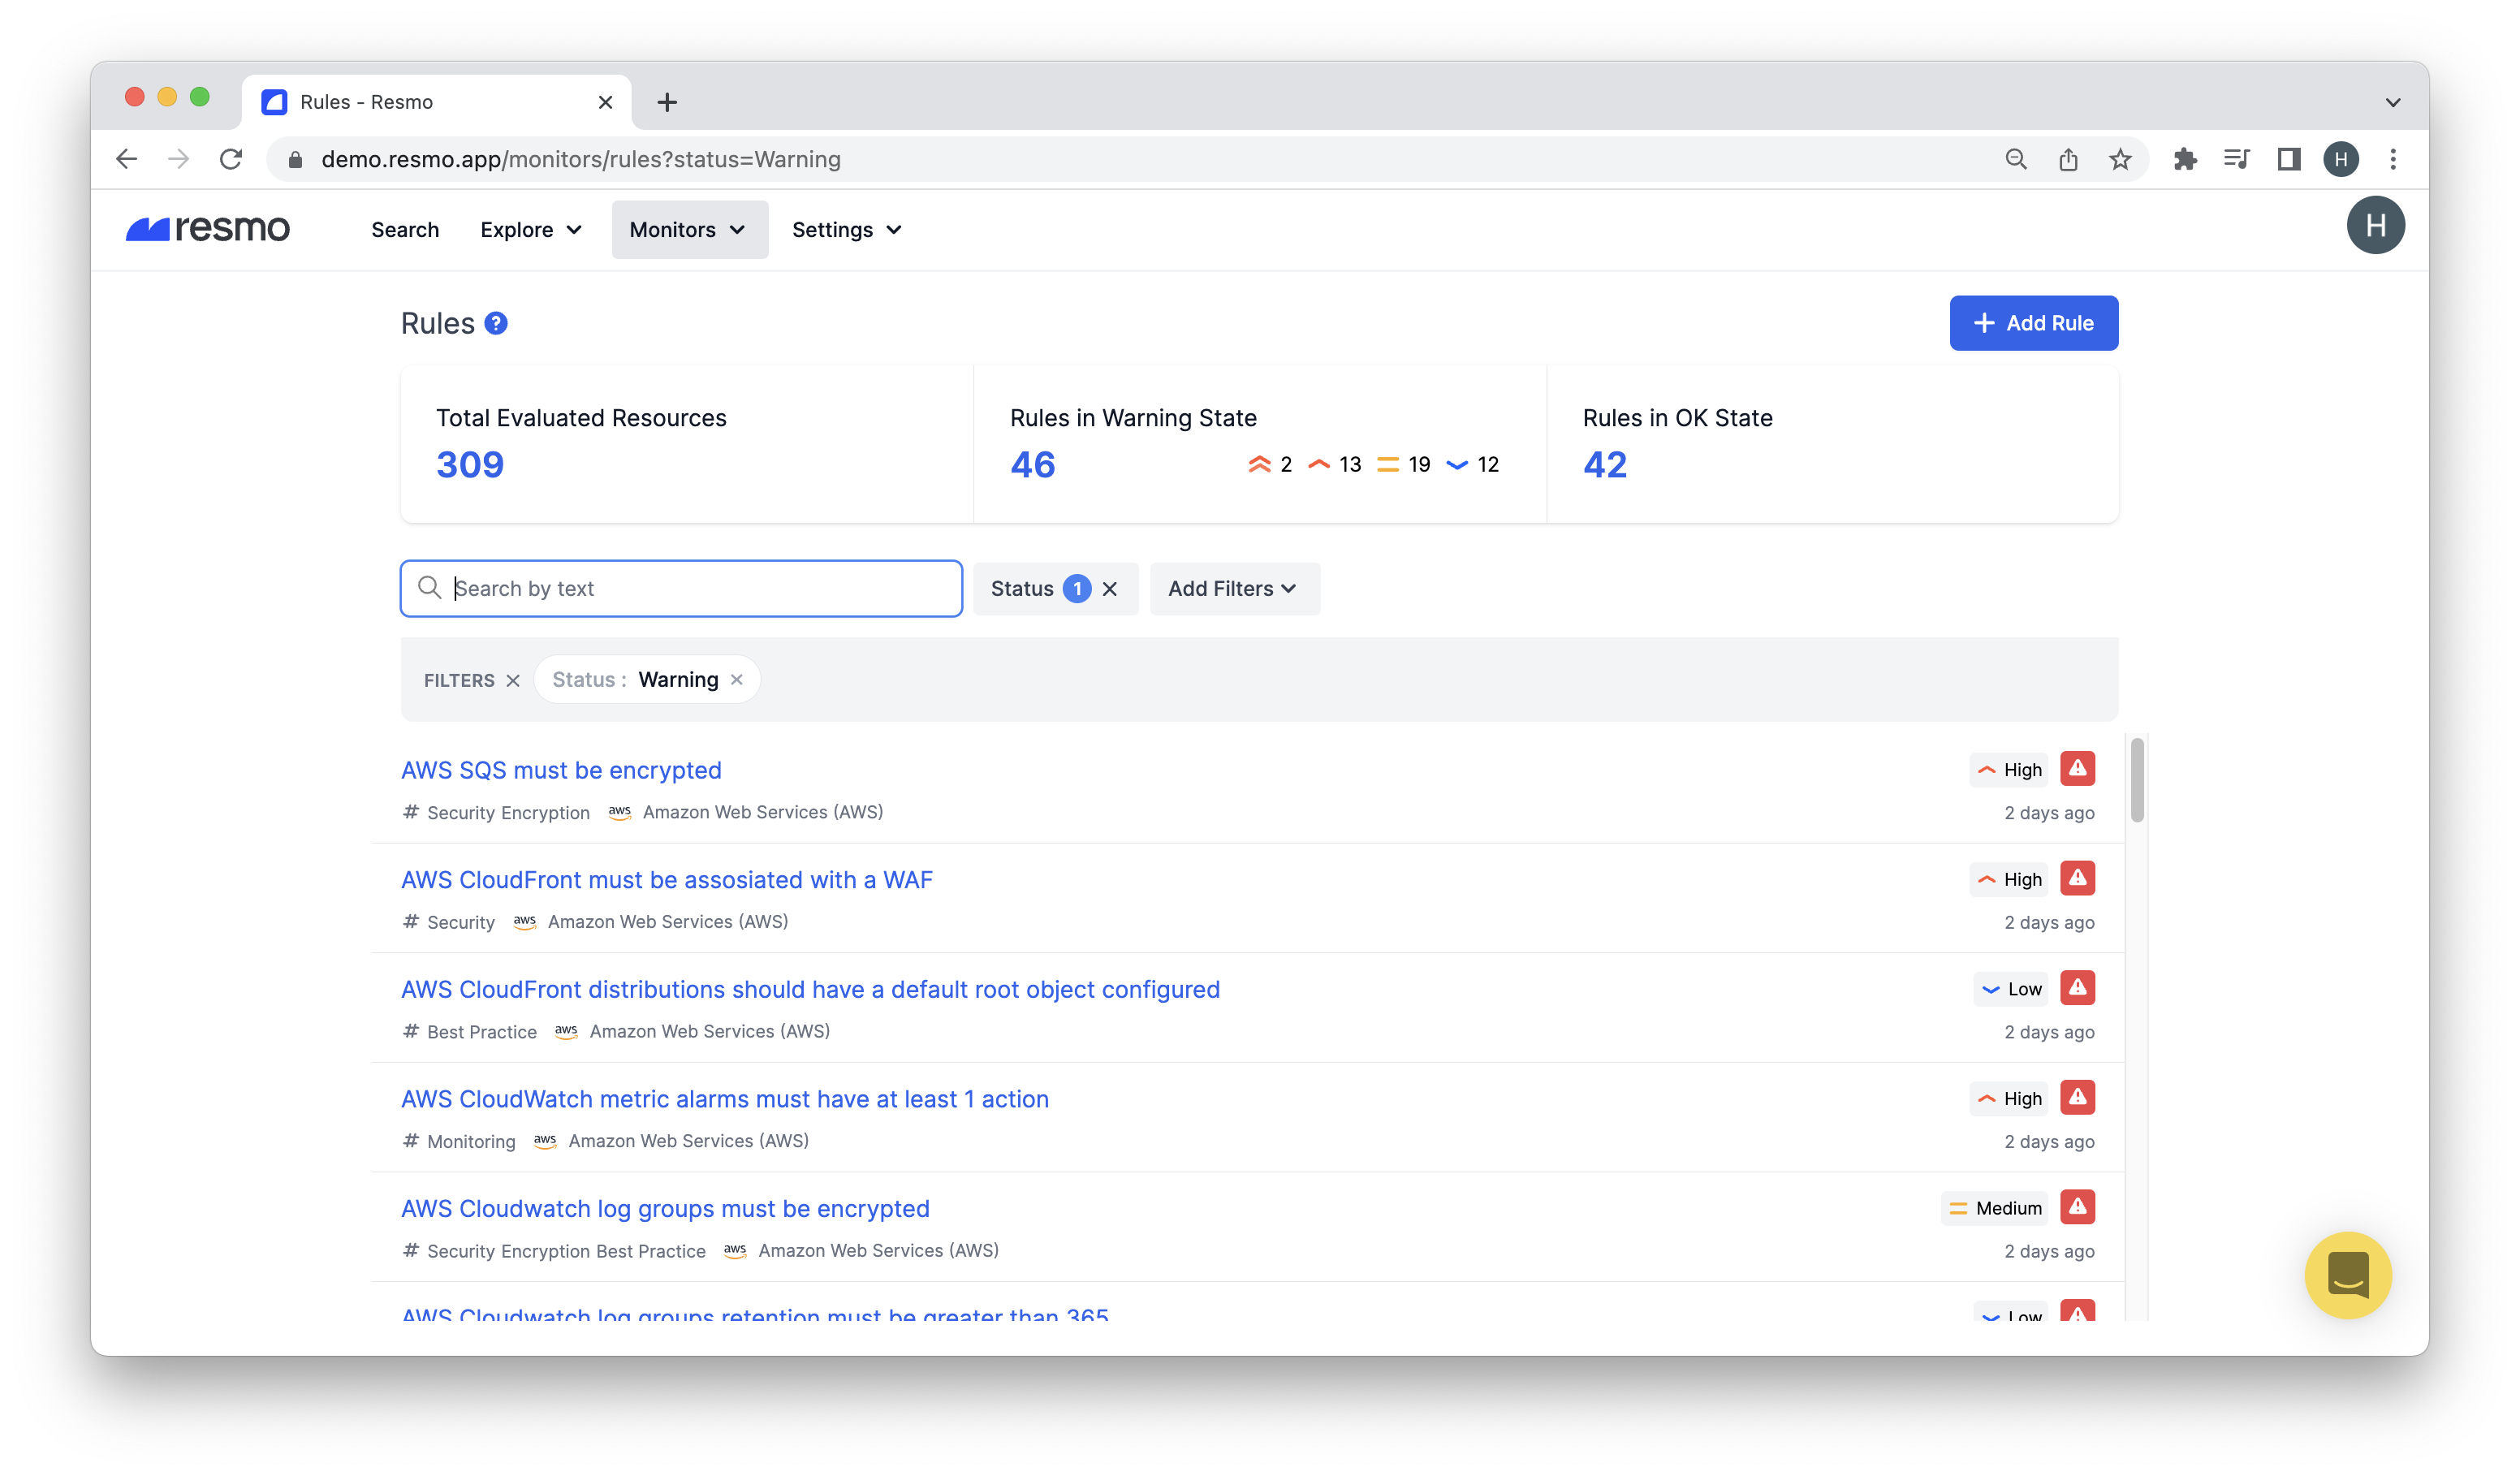This screenshot has height=1476, width=2520.
Task: Click the rules list vertical scrollbar
Action: click(2136, 780)
